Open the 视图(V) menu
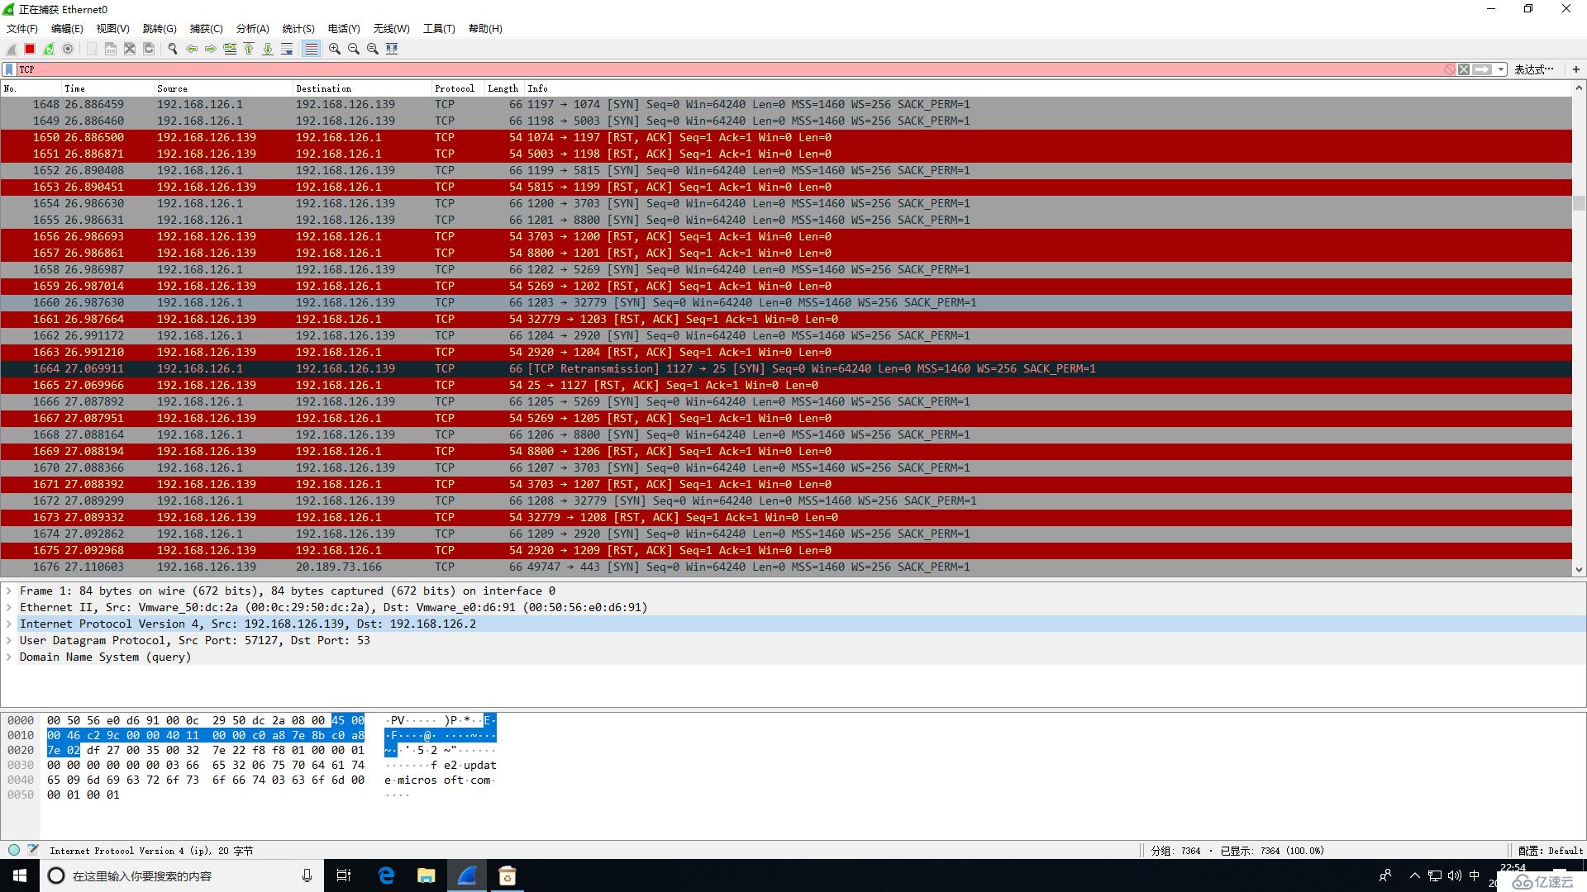The image size is (1587, 892). [x=113, y=28]
